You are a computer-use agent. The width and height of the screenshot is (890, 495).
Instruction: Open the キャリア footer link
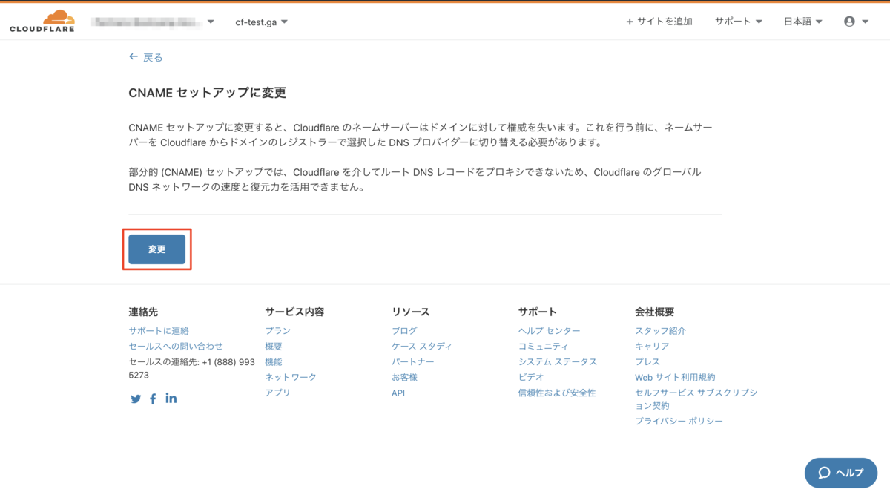point(652,347)
